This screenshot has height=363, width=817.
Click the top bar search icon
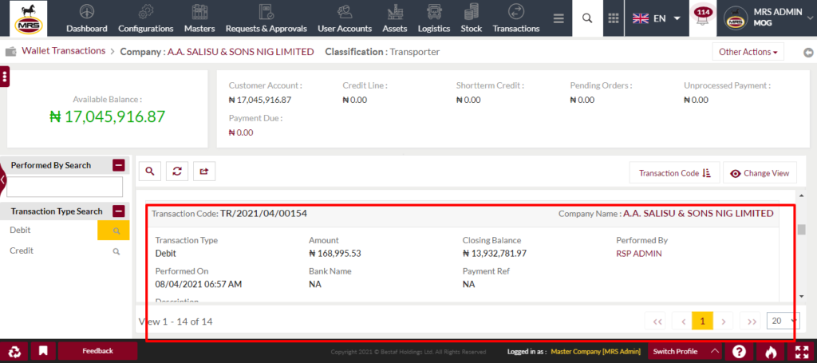click(x=587, y=18)
